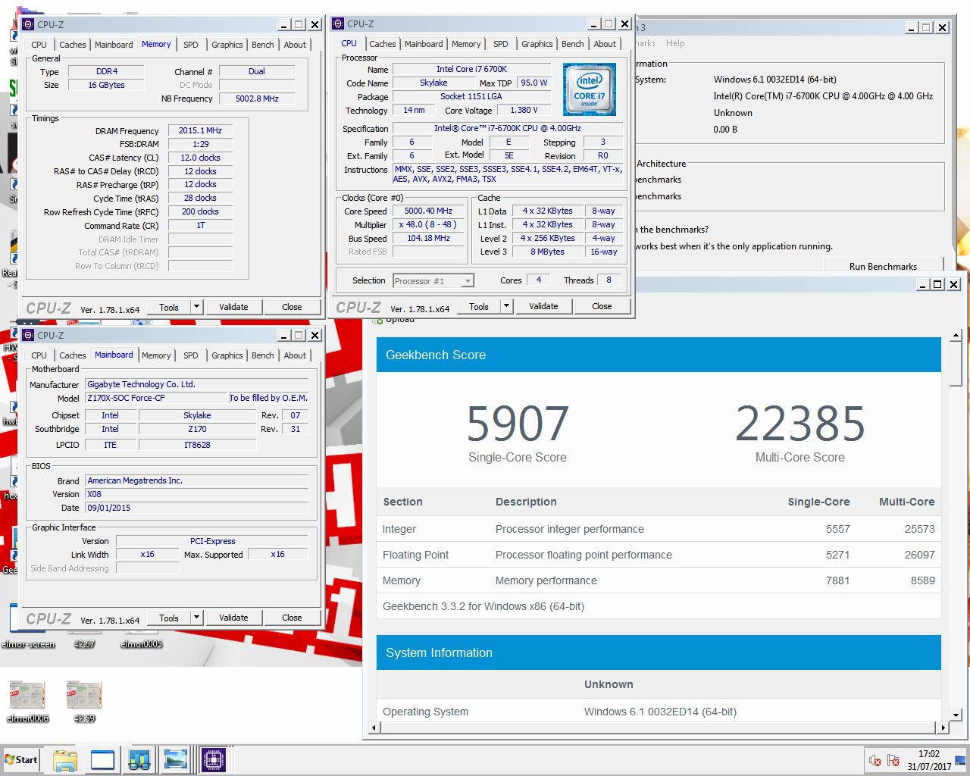
Task: Open Graphics tab in Memory CPU-Z window
Action: (x=227, y=45)
